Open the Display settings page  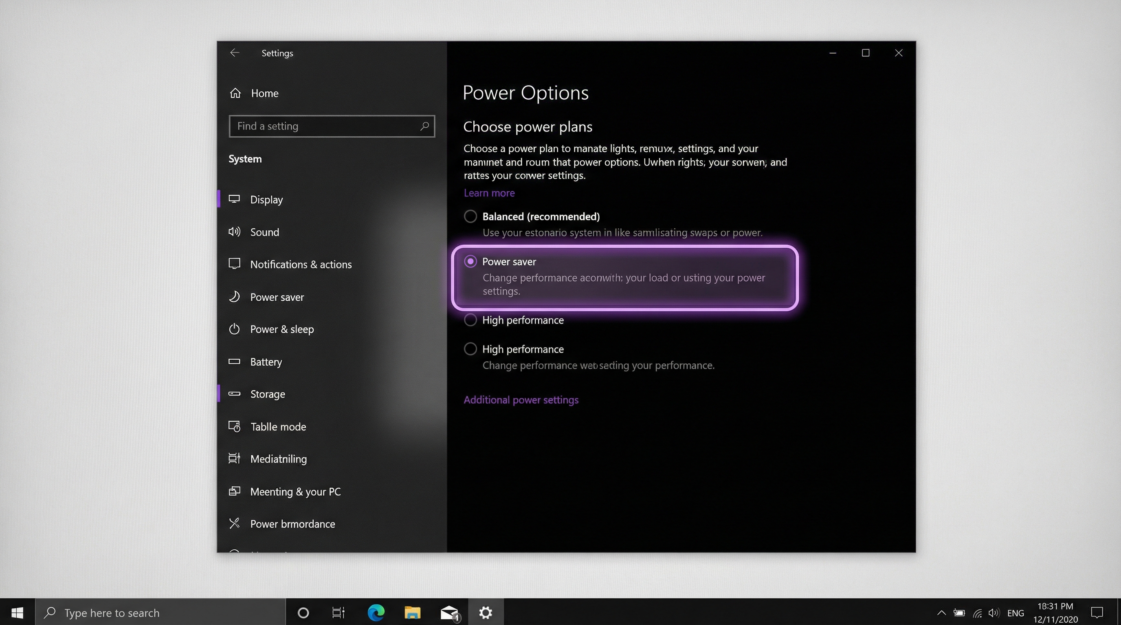266,199
